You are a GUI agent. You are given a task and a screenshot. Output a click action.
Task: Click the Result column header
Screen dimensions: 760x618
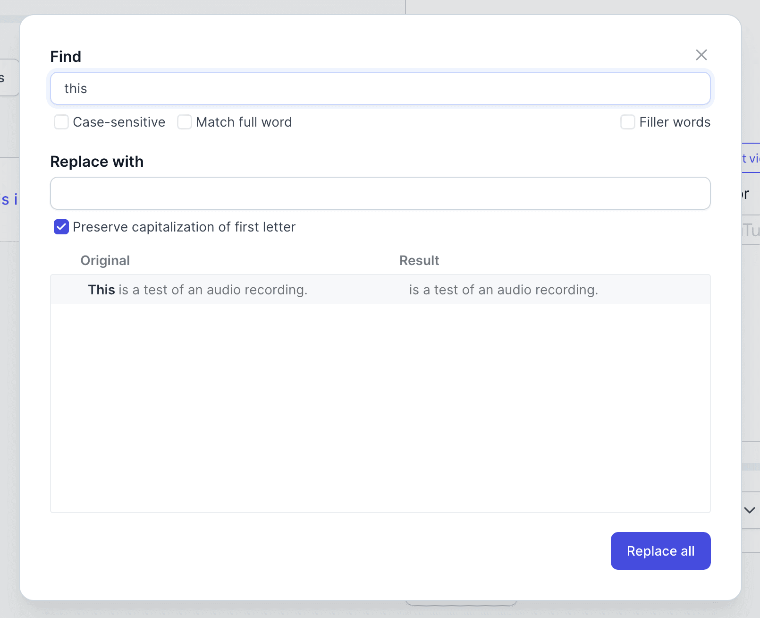pyautogui.click(x=419, y=260)
